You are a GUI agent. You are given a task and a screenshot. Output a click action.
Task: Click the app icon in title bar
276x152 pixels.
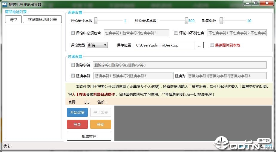pyautogui.click(x=4, y=4)
